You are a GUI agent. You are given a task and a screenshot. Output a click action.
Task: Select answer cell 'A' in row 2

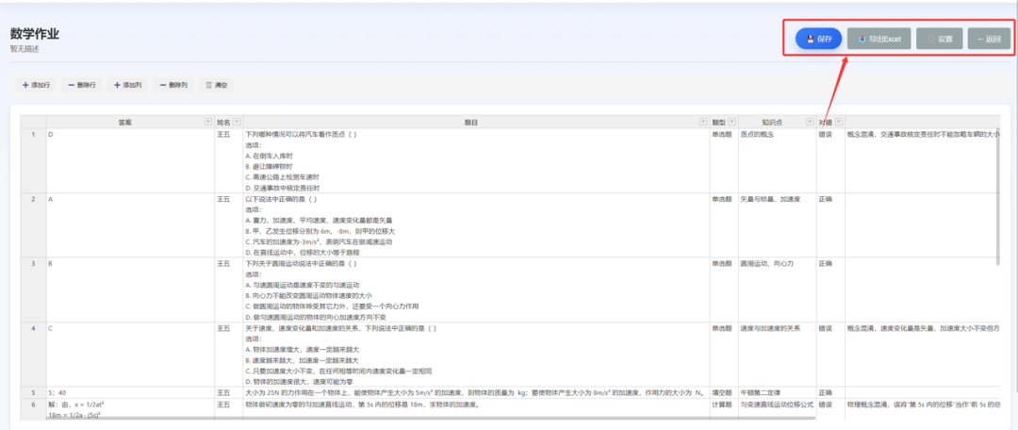click(x=130, y=224)
